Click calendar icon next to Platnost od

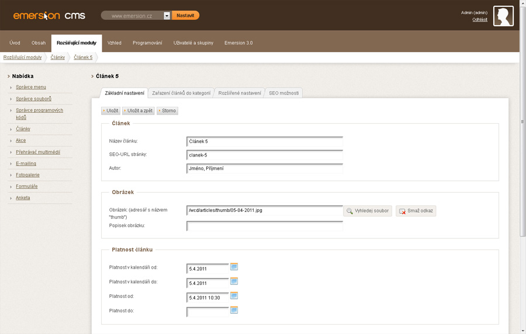(x=234, y=295)
